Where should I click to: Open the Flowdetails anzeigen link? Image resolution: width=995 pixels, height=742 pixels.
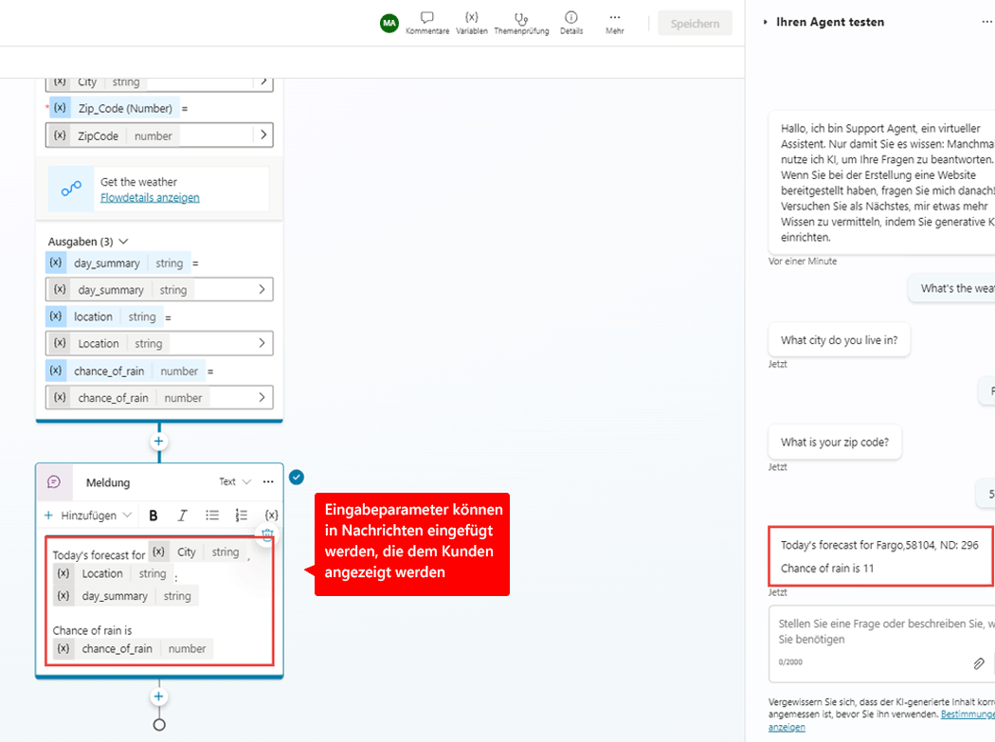pos(150,197)
